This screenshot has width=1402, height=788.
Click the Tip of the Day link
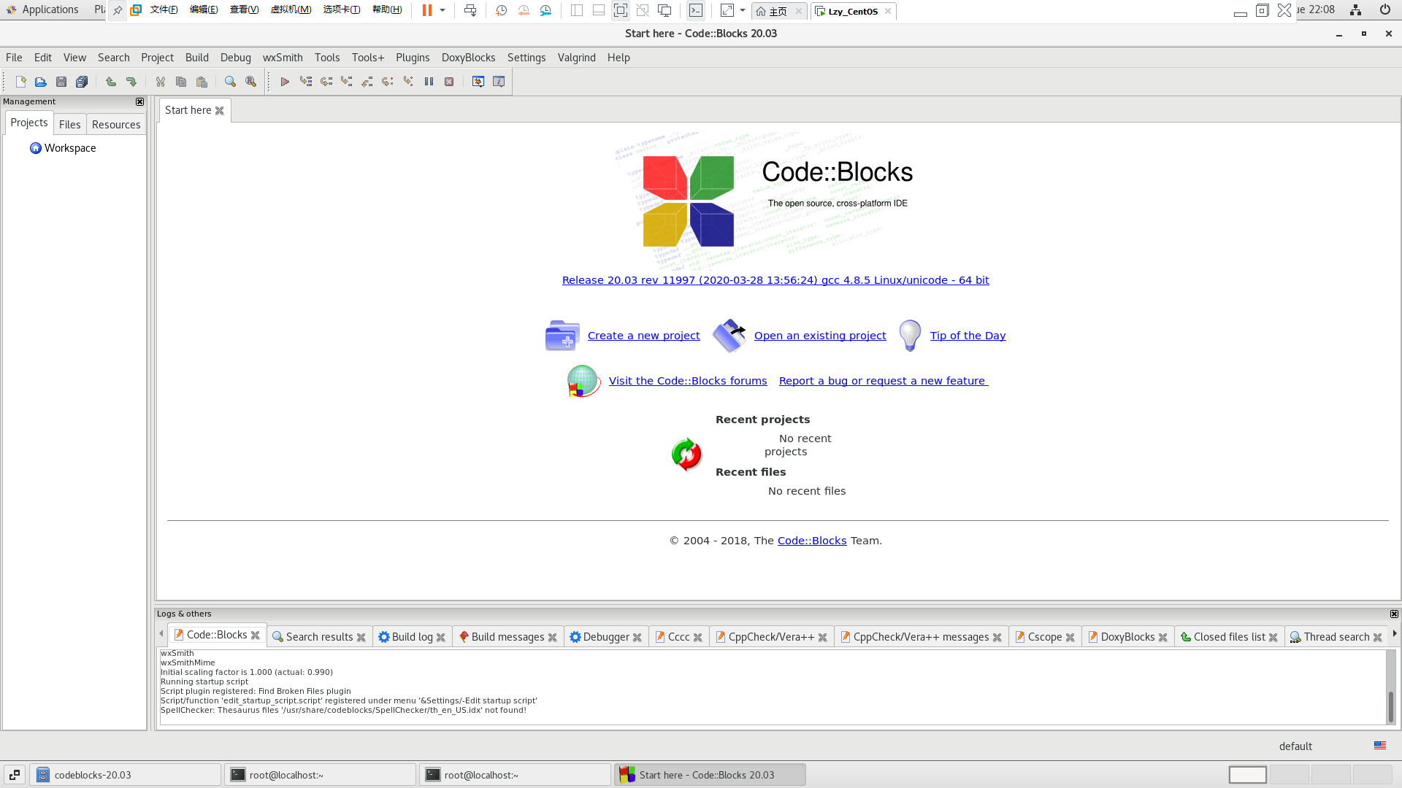click(x=968, y=336)
